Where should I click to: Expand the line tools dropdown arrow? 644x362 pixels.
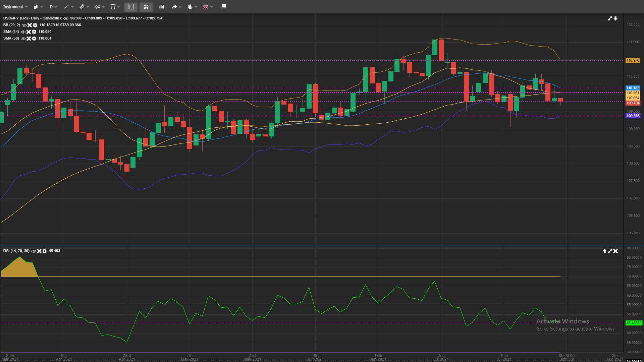72,7
